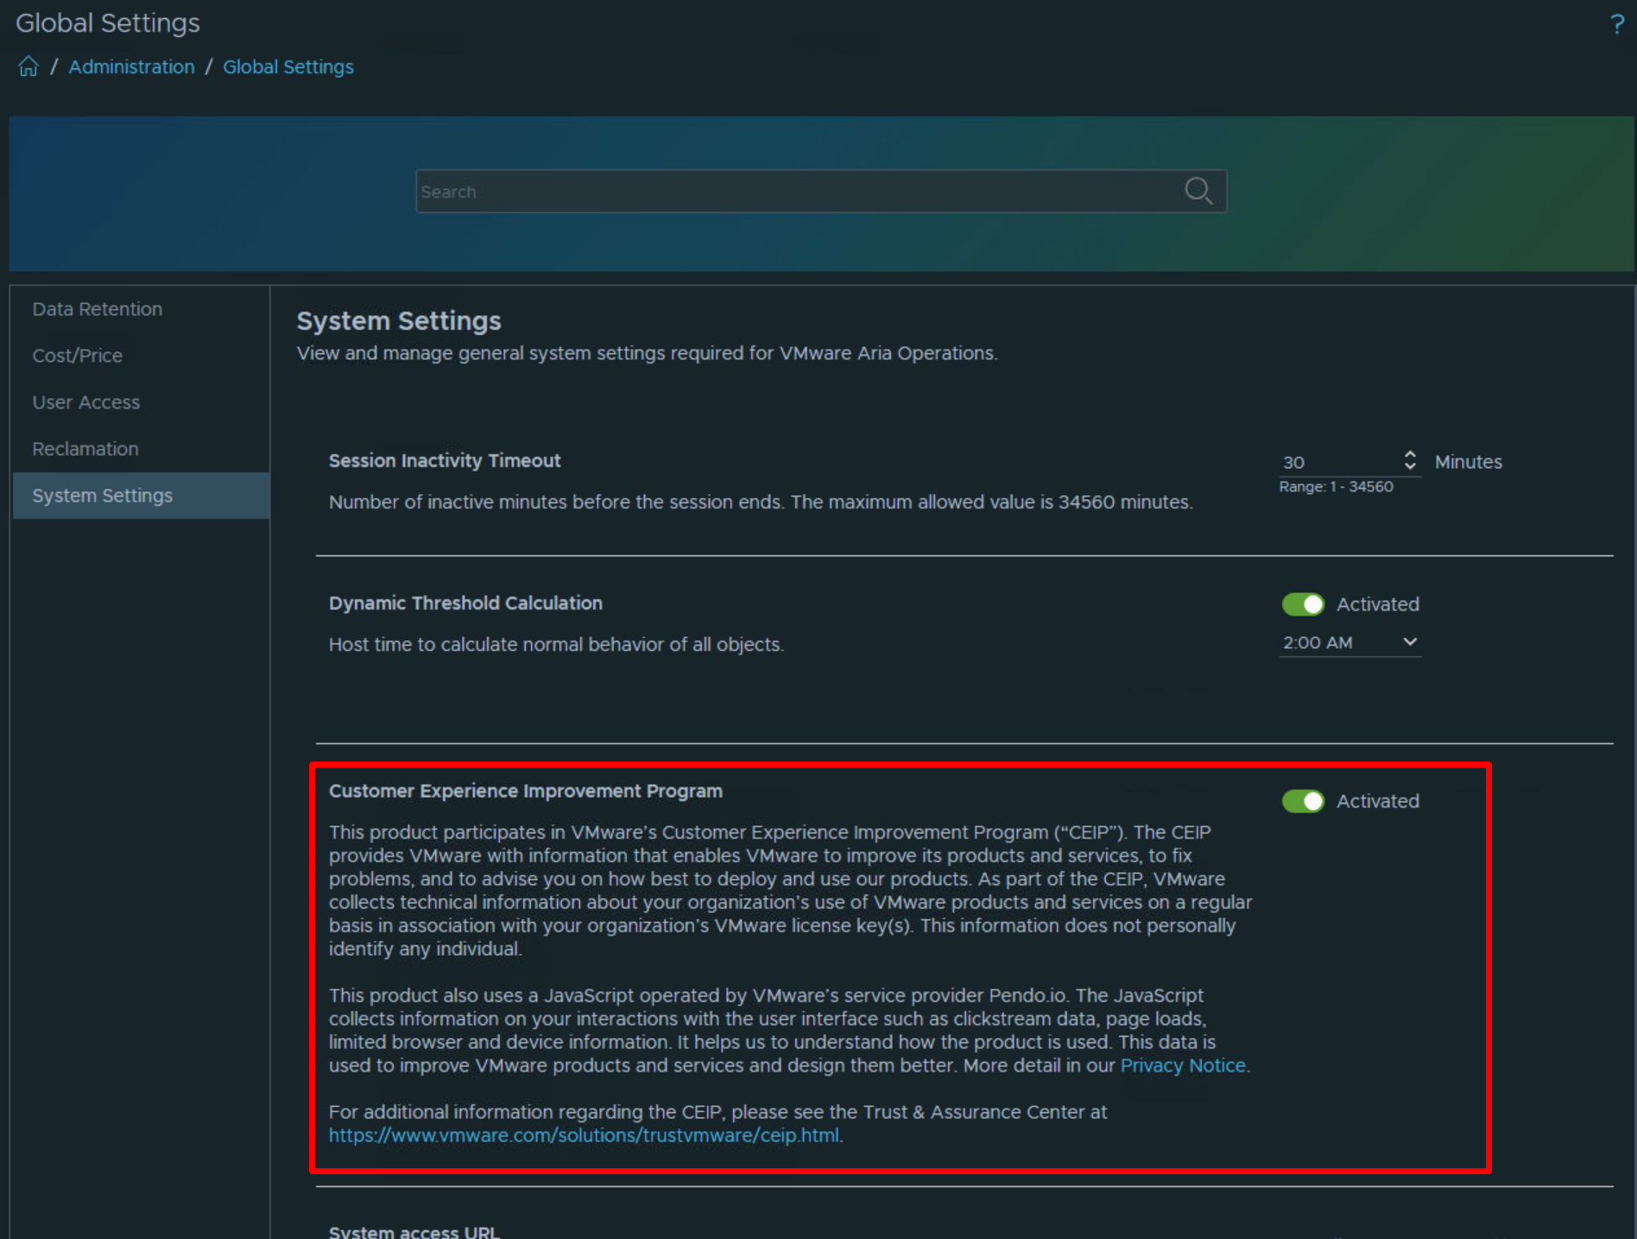1637x1239 pixels.
Task: Click the Home breadcrumb icon
Action: pyautogui.click(x=27, y=66)
